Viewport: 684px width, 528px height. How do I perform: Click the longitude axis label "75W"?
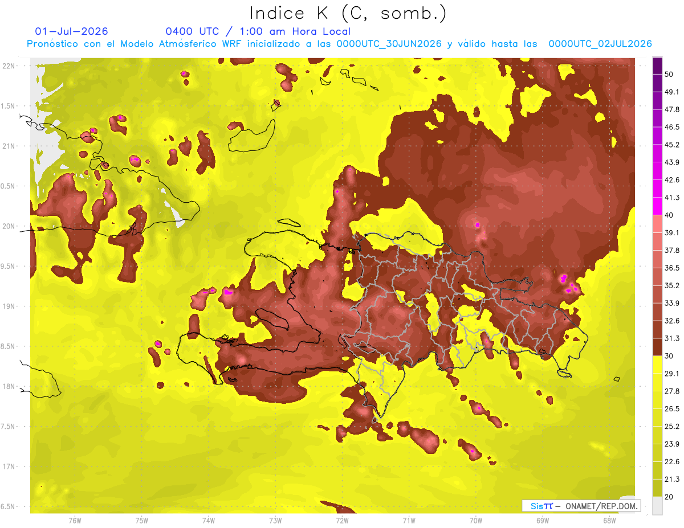[142, 521]
